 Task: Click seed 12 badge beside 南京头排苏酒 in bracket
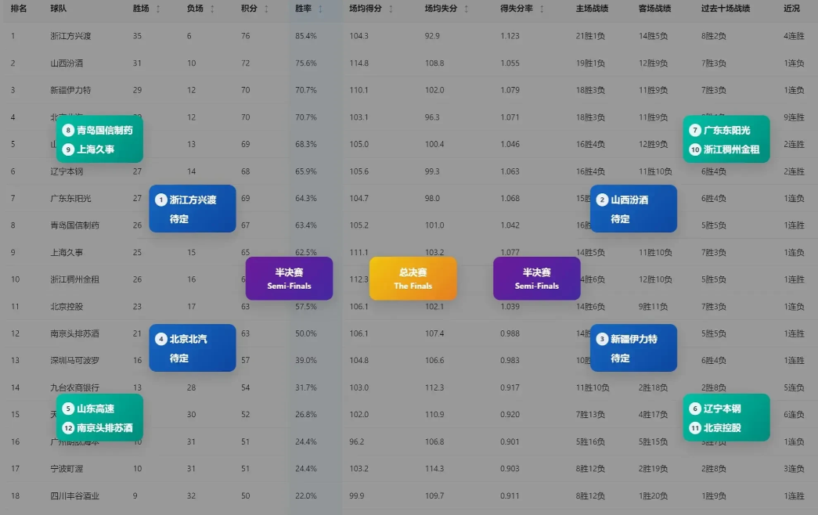point(68,428)
